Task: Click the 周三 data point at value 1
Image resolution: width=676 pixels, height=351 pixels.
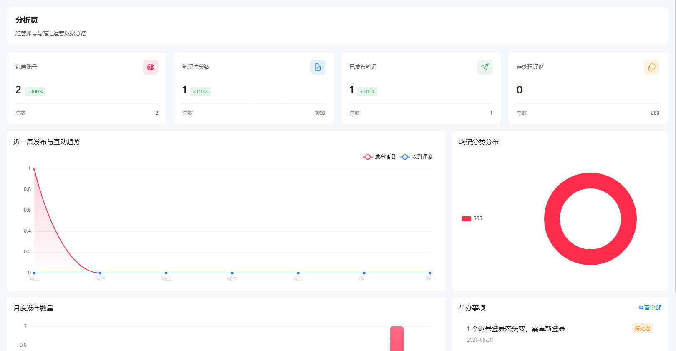Action: [x=34, y=169]
